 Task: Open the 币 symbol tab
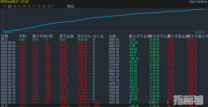[x=34, y=6]
